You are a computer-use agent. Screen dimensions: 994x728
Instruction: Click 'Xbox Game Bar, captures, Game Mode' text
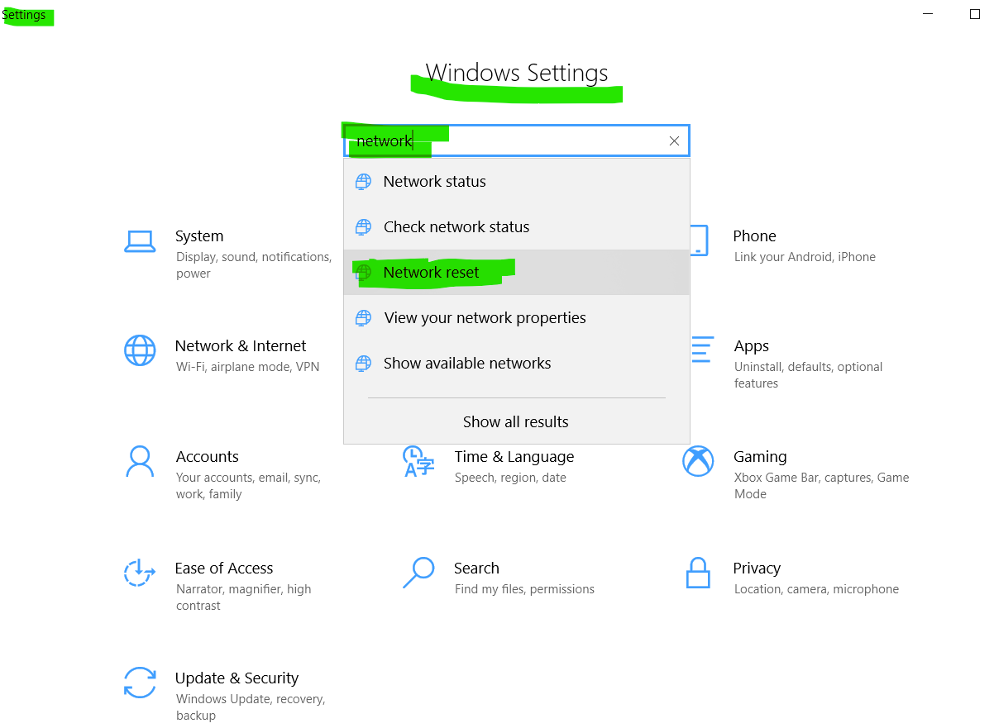click(821, 486)
